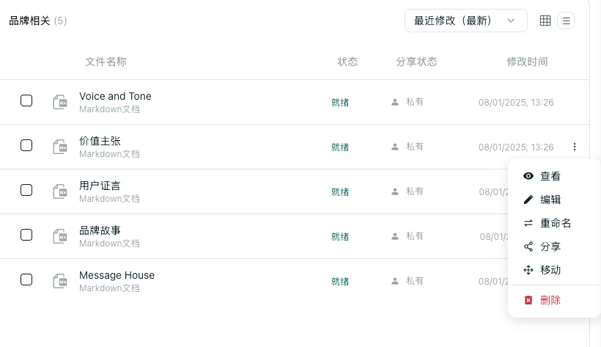The height and width of the screenshot is (347, 601).
Task: Select the Voice and Tone checkbox
Action: (x=26, y=101)
